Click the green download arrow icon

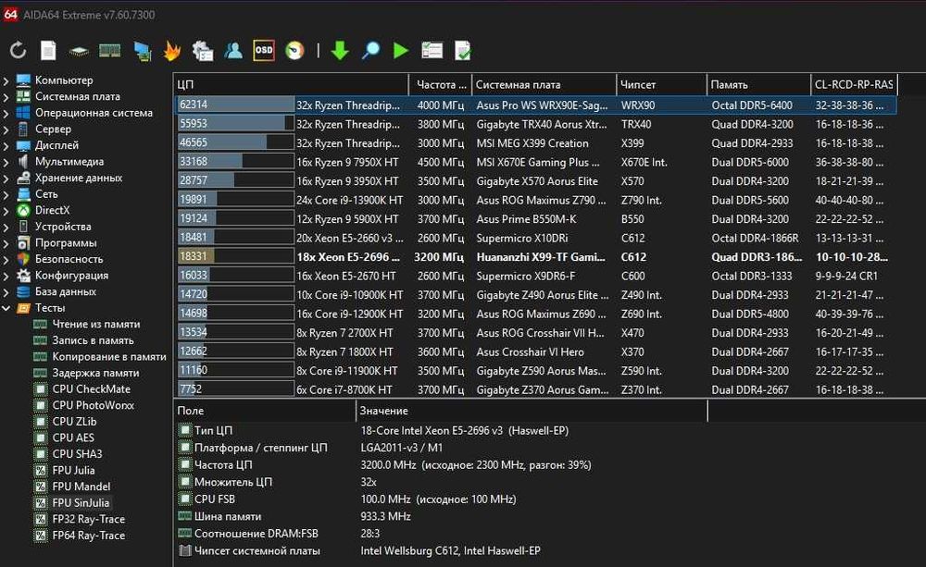point(340,51)
